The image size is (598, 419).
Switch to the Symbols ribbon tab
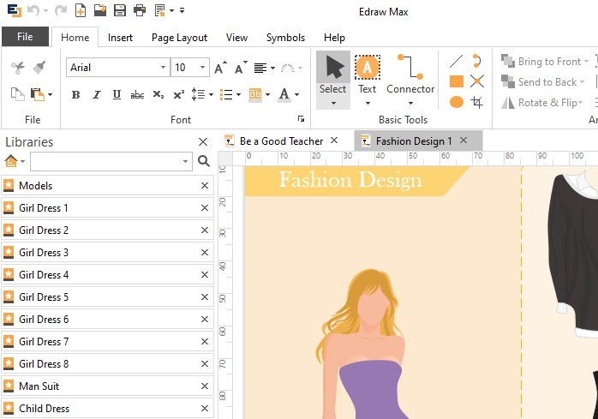(x=285, y=38)
